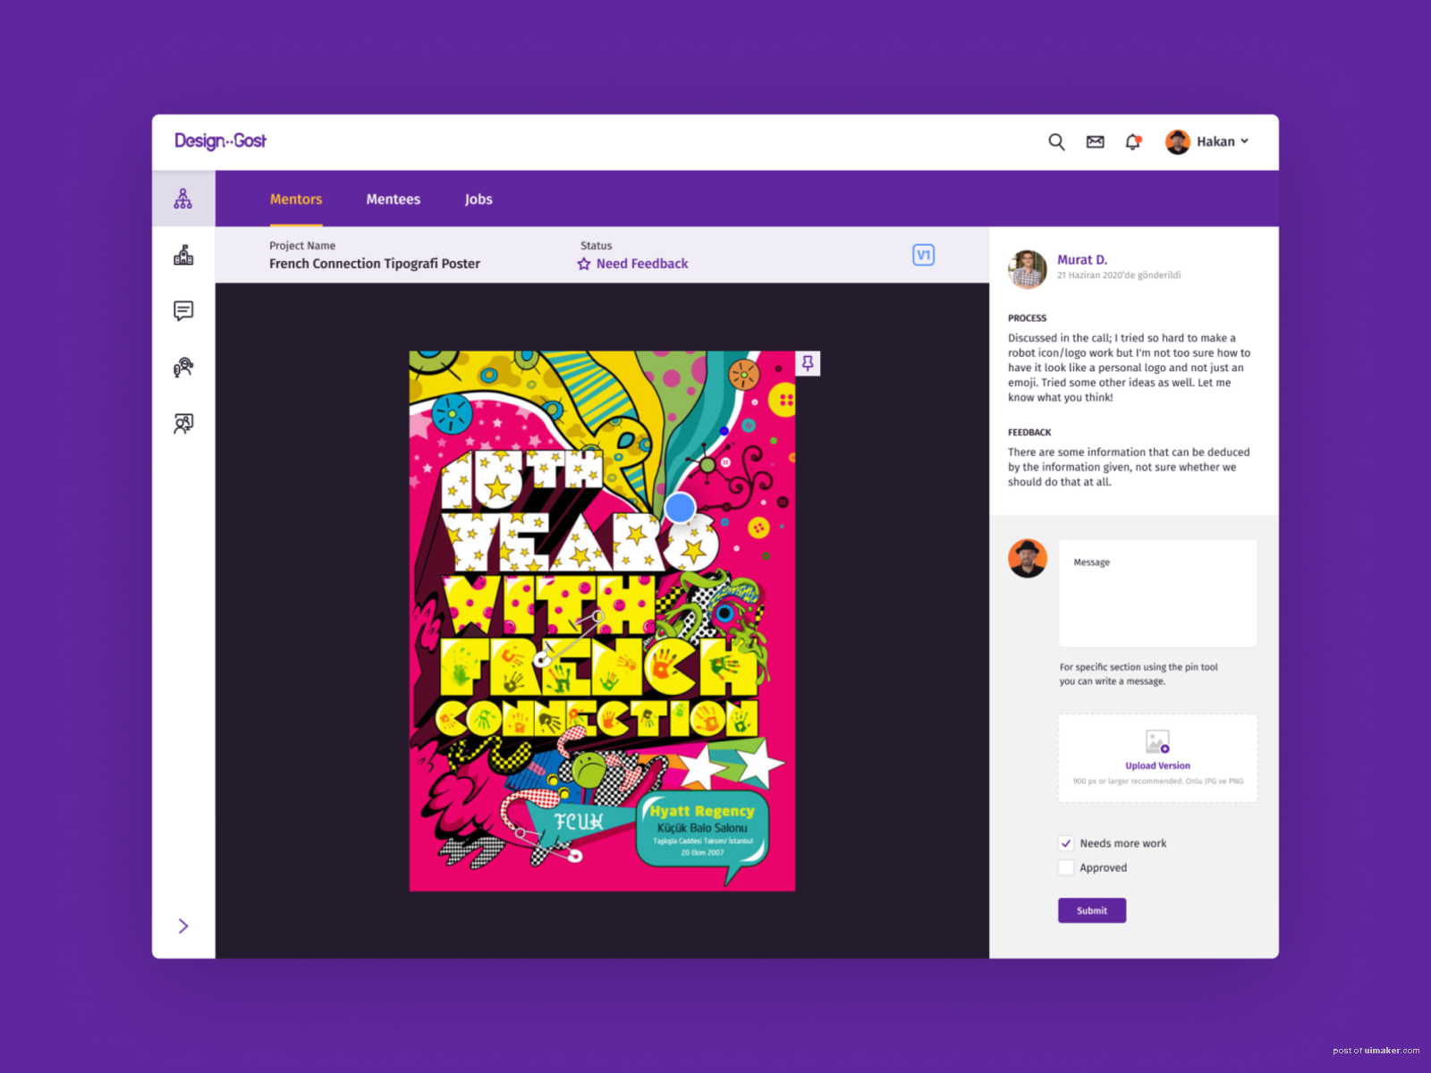Expand the sidebar with chevron arrow

pos(183,925)
